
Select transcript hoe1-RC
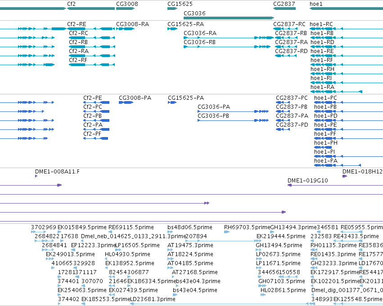pos(321,24)
